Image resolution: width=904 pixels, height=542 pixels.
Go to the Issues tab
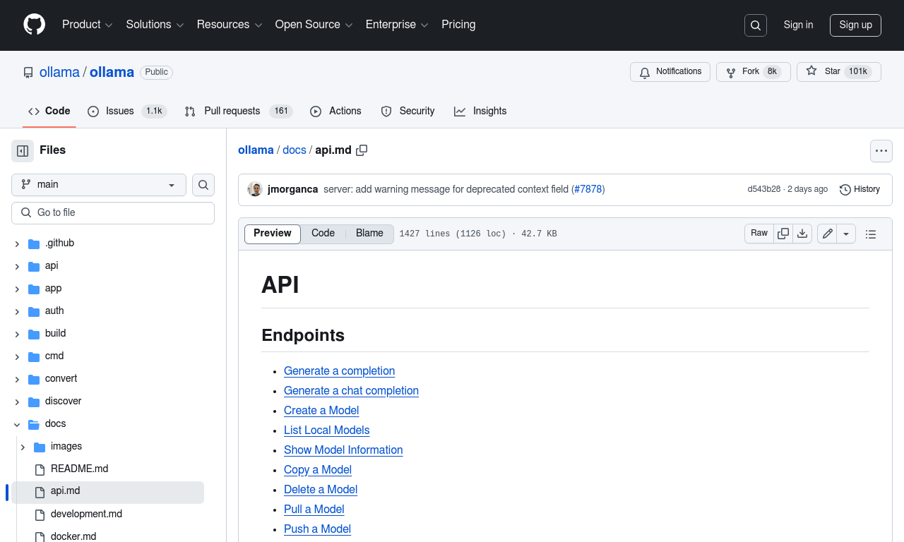pyautogui.click(x=127, y=111)
